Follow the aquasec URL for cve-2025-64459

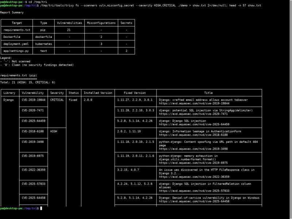[x=194, y=124]
